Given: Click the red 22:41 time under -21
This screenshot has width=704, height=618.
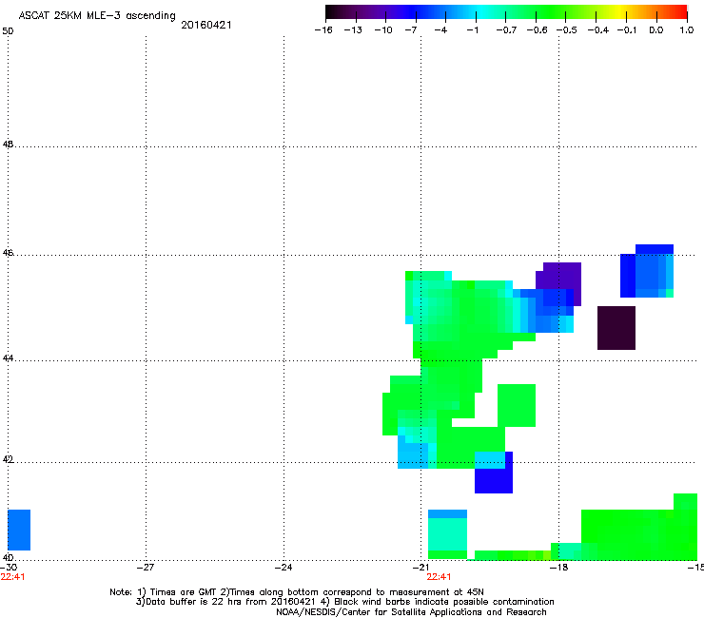Looking at the screenshot, I should 439,577.
